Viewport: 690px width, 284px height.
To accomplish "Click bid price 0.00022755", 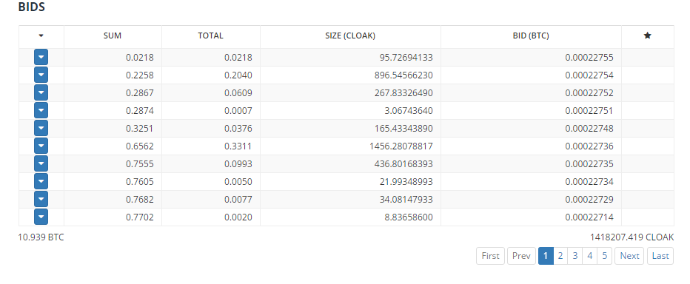I will (589, 58).
